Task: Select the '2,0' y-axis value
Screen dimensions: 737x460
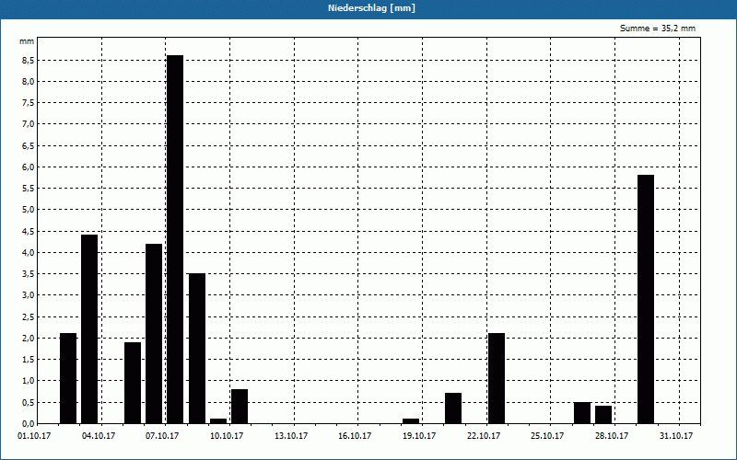Action: [29, 338]
